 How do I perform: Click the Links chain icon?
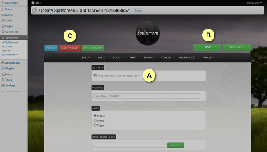tap(3, 21)
